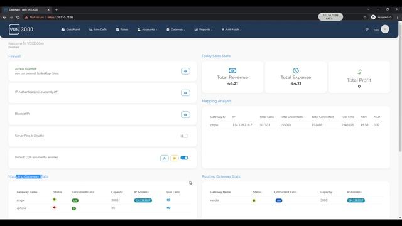The width and height of the screenshot is (402, 226).
Task: View IP Authentication details eye button
Action: (185, 93)
